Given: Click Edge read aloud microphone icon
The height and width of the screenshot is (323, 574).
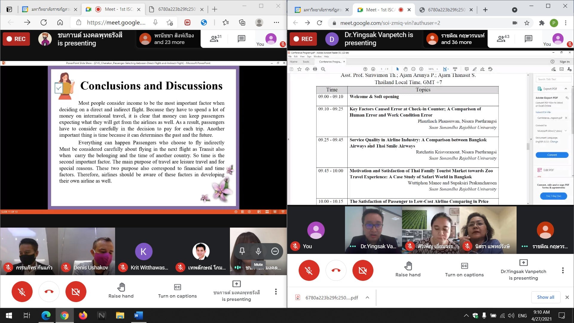Looking at the screenshot, I should (x=155, y=22).
